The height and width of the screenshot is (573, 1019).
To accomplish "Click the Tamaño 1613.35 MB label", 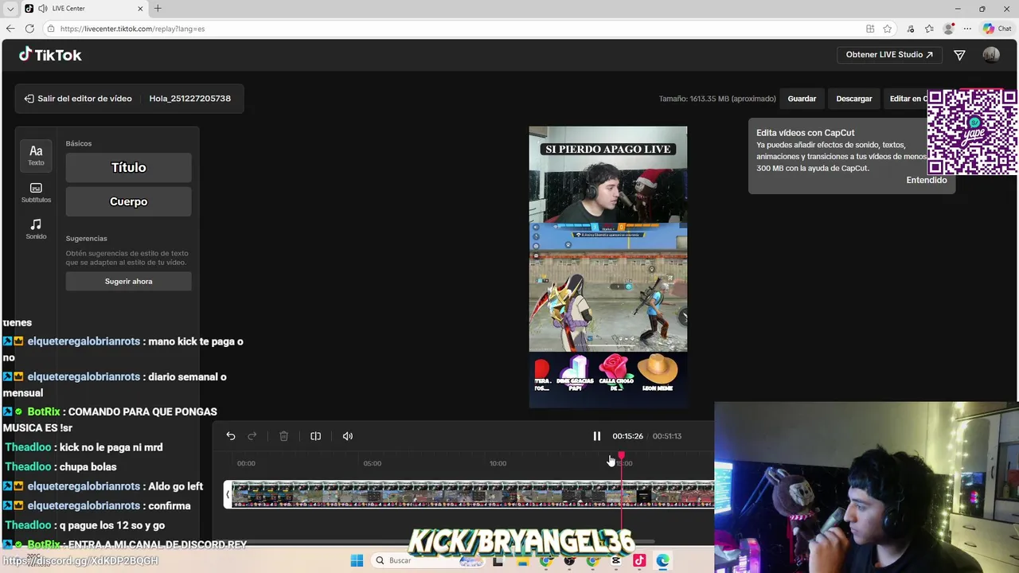I will (x=717, y=99).
